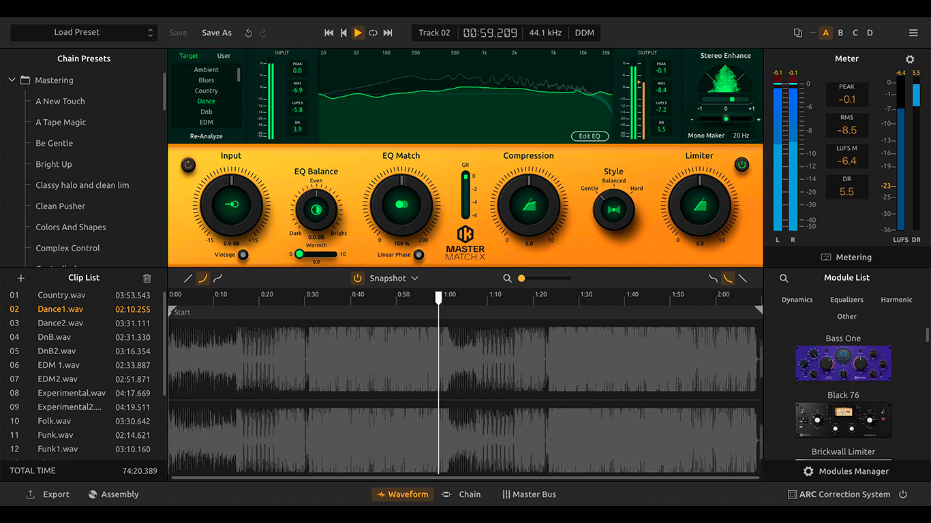
Task: Open the Snapshot dropdown menu
Action: [x=394, y=278]
